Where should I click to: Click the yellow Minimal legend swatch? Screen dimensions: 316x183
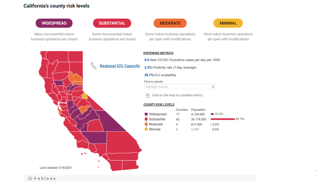(x=146, y=129)
